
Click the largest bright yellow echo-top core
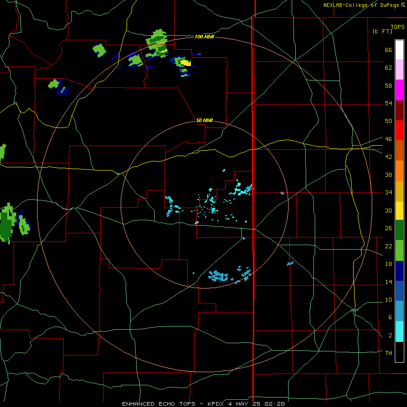[185, 62]
